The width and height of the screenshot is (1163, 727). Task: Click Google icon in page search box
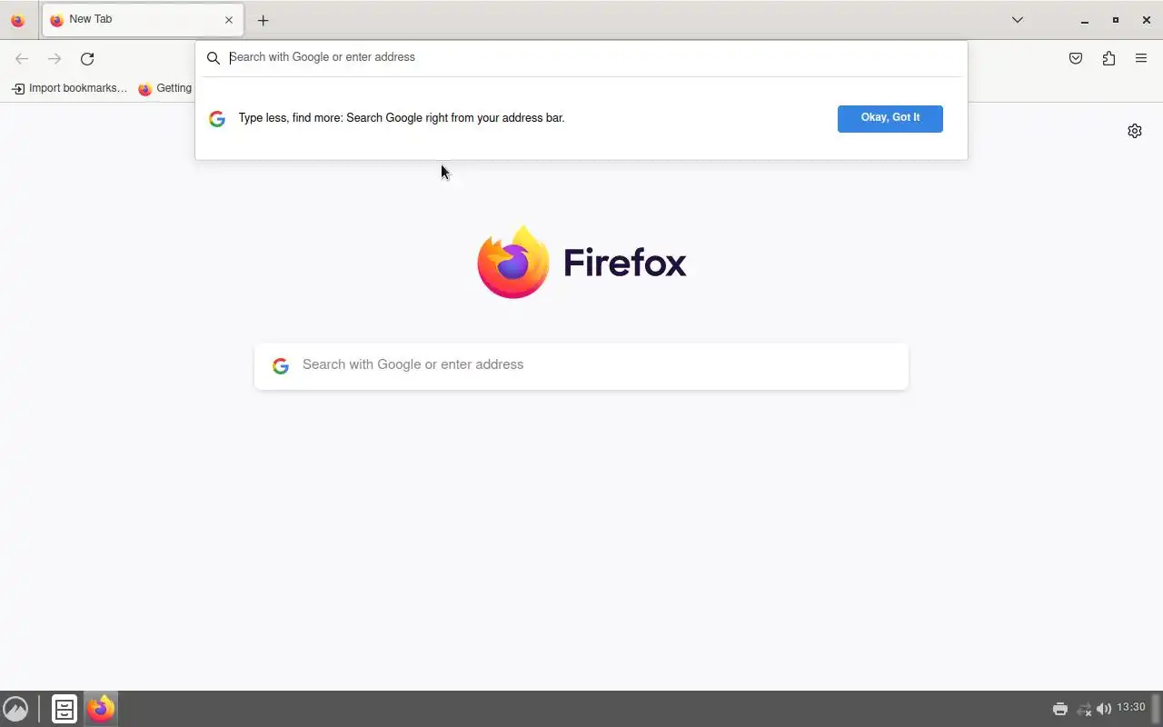[x=281, y=365]
